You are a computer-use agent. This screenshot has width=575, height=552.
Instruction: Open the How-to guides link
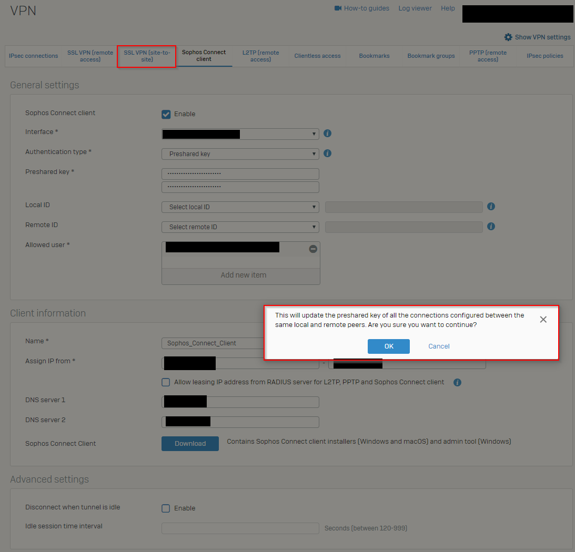[366, 8]
